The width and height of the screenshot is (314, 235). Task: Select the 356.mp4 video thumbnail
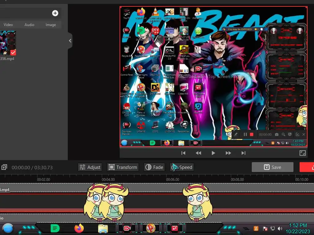[8, 43]
